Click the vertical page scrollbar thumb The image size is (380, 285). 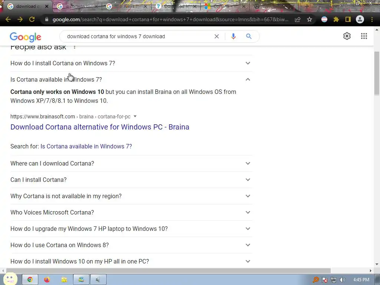tap(377, 73)
